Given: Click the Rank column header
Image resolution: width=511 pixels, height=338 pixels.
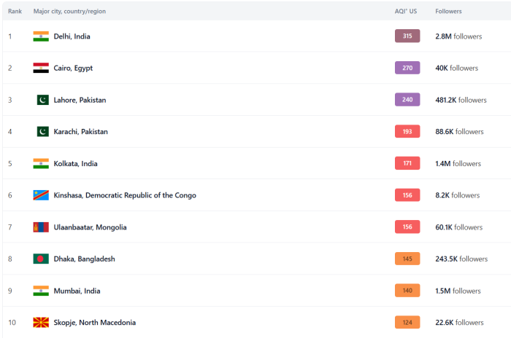Looking at the screenshot, I should pos(15,12).
